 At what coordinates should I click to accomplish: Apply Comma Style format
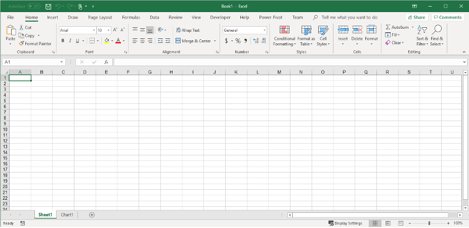(x=245, y=41)
